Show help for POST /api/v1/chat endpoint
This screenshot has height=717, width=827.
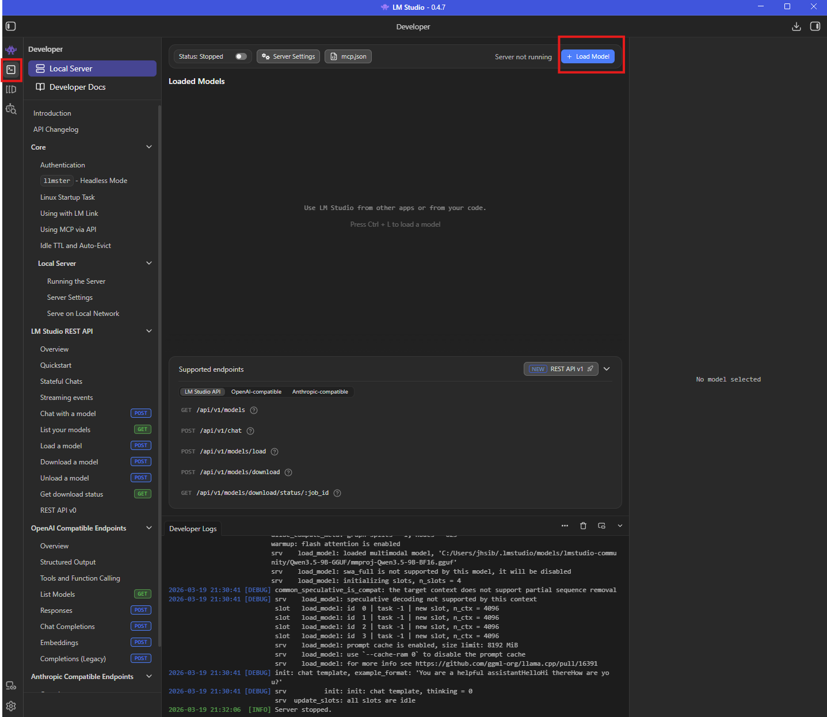(250, 431)
